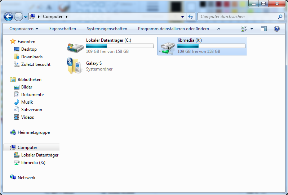Open Downloads in the sidebar

pyautogui.click(x=32, y=56)
